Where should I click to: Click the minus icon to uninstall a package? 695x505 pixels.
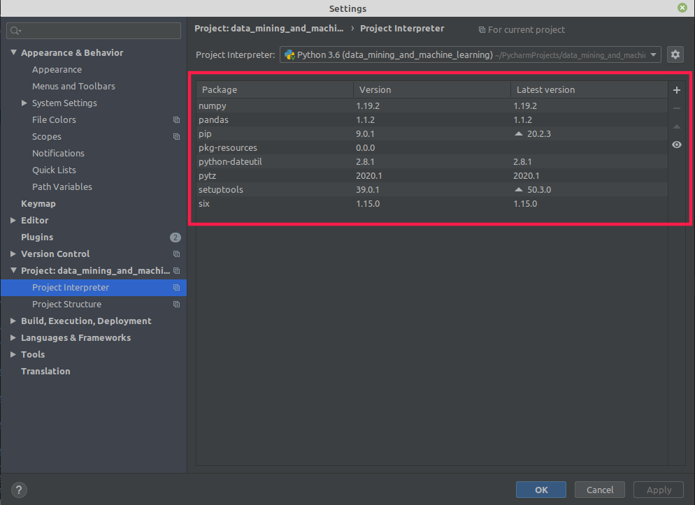[x=676, y=108]
